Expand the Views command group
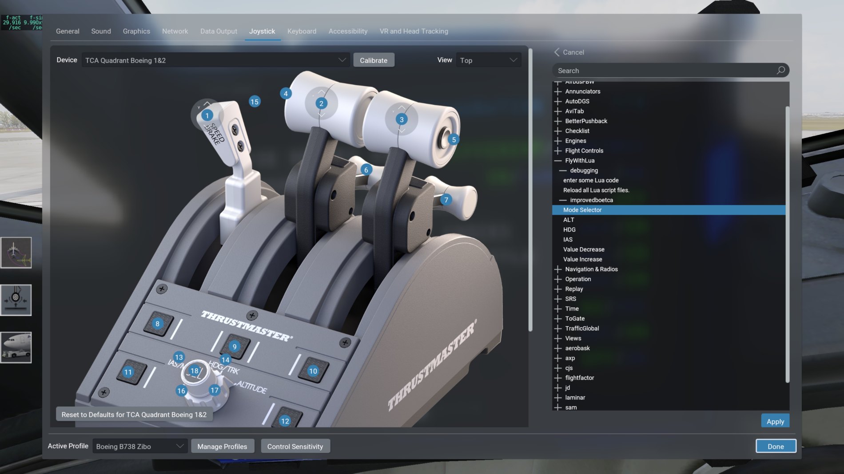Viewport: 844px width, 474px height. pyautogui.click(x=558, y=338)
